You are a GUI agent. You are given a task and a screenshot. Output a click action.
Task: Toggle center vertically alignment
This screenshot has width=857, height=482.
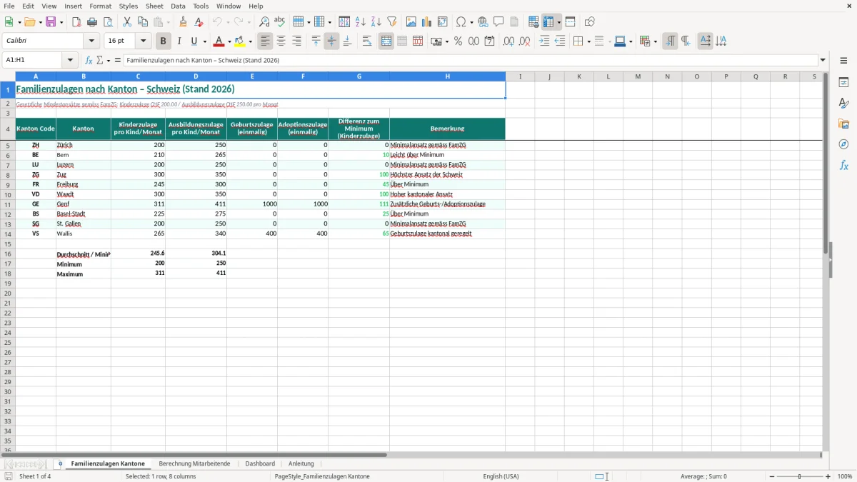(x=331, y=41)
